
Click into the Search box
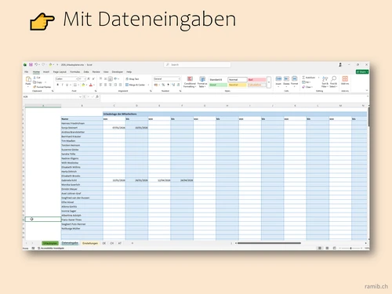point(198,64)
